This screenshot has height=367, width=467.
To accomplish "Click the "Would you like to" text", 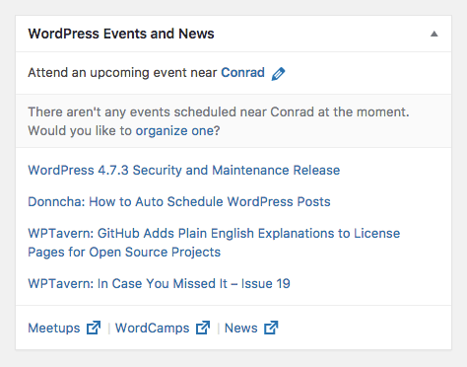I will click(x=80, y=131).
